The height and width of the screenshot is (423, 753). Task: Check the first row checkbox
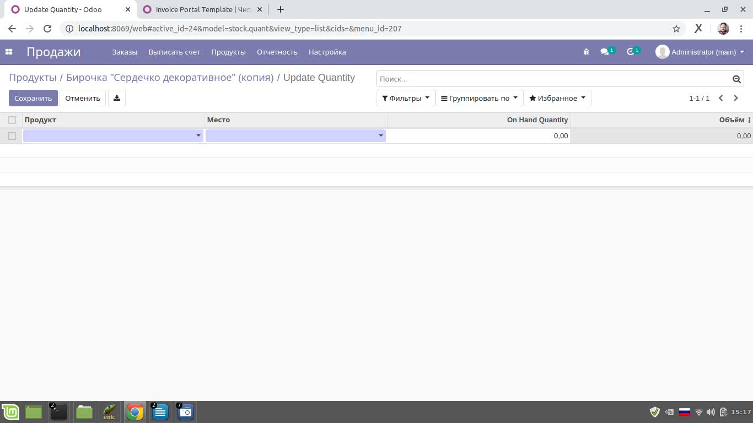[x=12, y=135]
